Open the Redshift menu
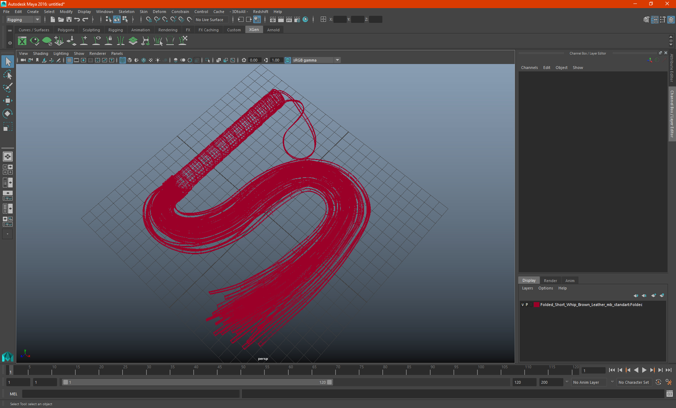Screen dimensions: 676x408 (261, 12)
